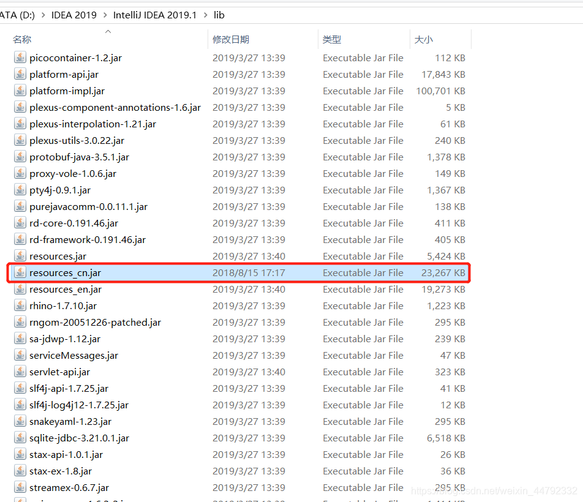
Task: Expand the chevron after IntelliJ IDEA 2019.1
Action: click(206, 15)
